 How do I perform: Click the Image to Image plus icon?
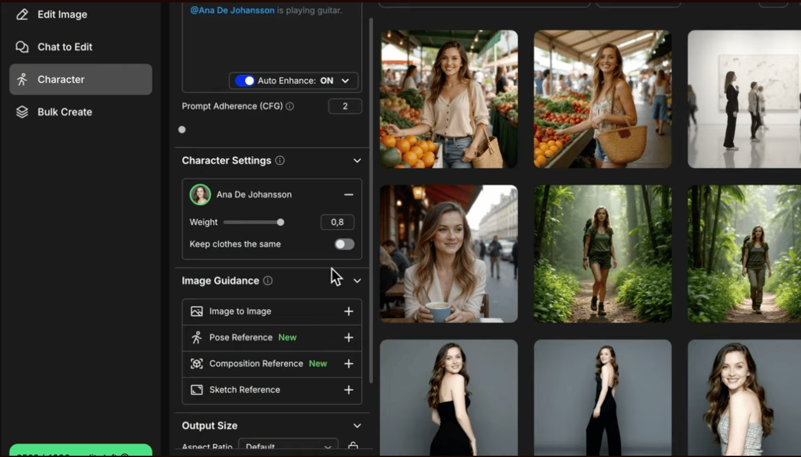pyautogui.click(x=348, y=311)
